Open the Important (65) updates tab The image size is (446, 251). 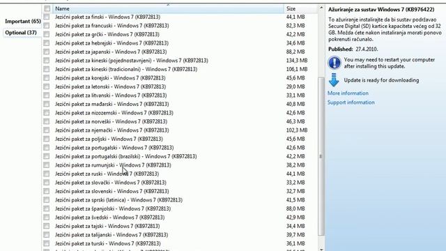coord(23,22)
